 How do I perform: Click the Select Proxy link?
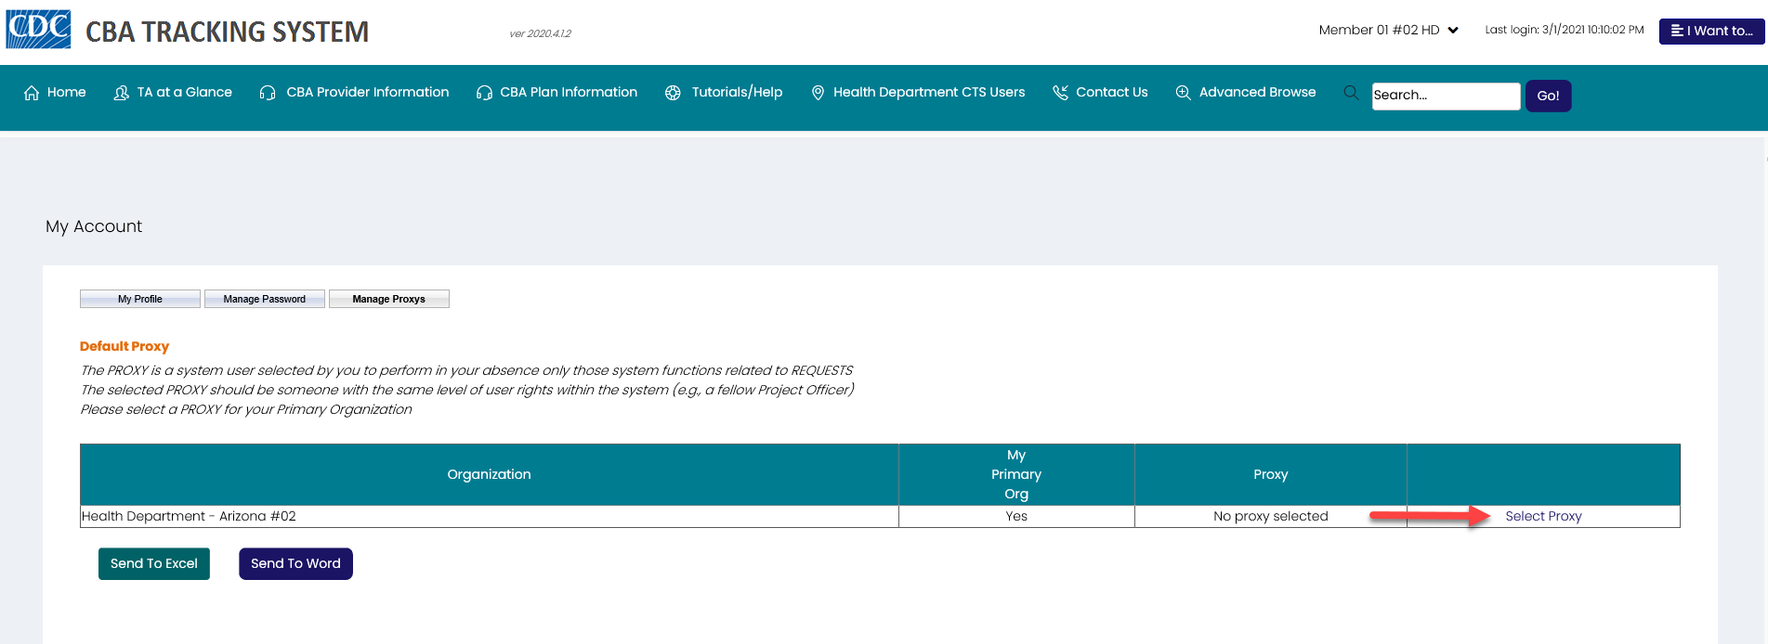point(1543,516)
